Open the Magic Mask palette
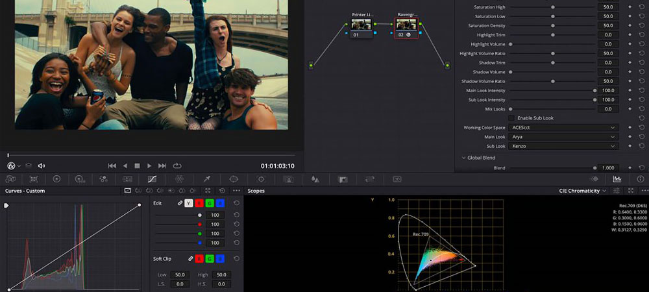Screen dimensions: 649x292 click(288, 179)
